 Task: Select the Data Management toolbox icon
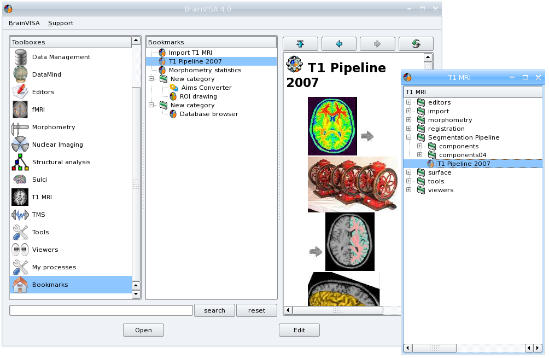pos(20,57)
